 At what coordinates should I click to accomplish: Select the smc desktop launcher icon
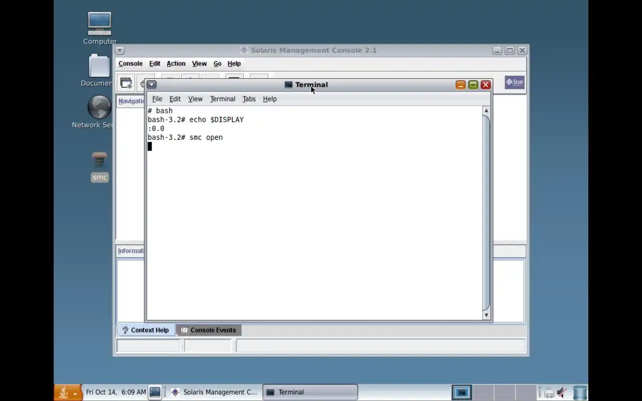[x=99, y=161]
